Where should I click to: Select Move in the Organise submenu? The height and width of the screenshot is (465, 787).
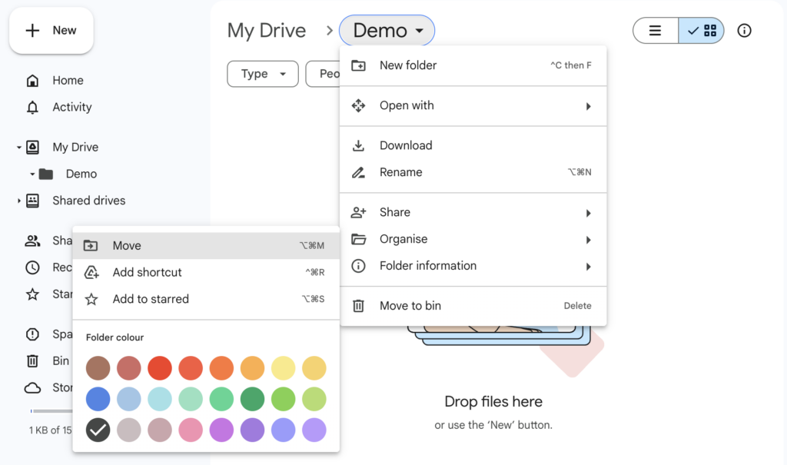point(127,246)
